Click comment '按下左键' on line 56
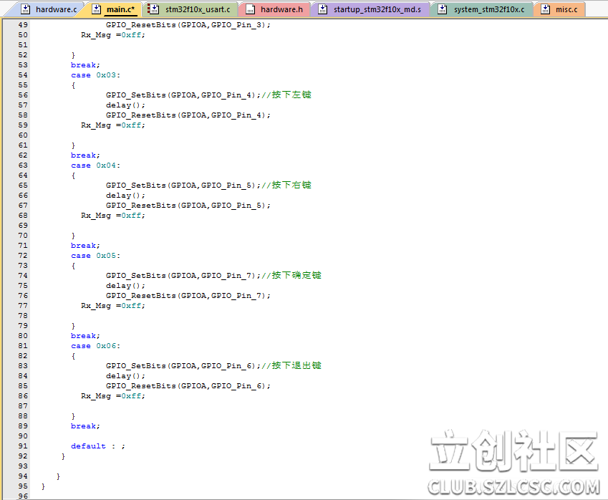 click(x=291, y=95)
